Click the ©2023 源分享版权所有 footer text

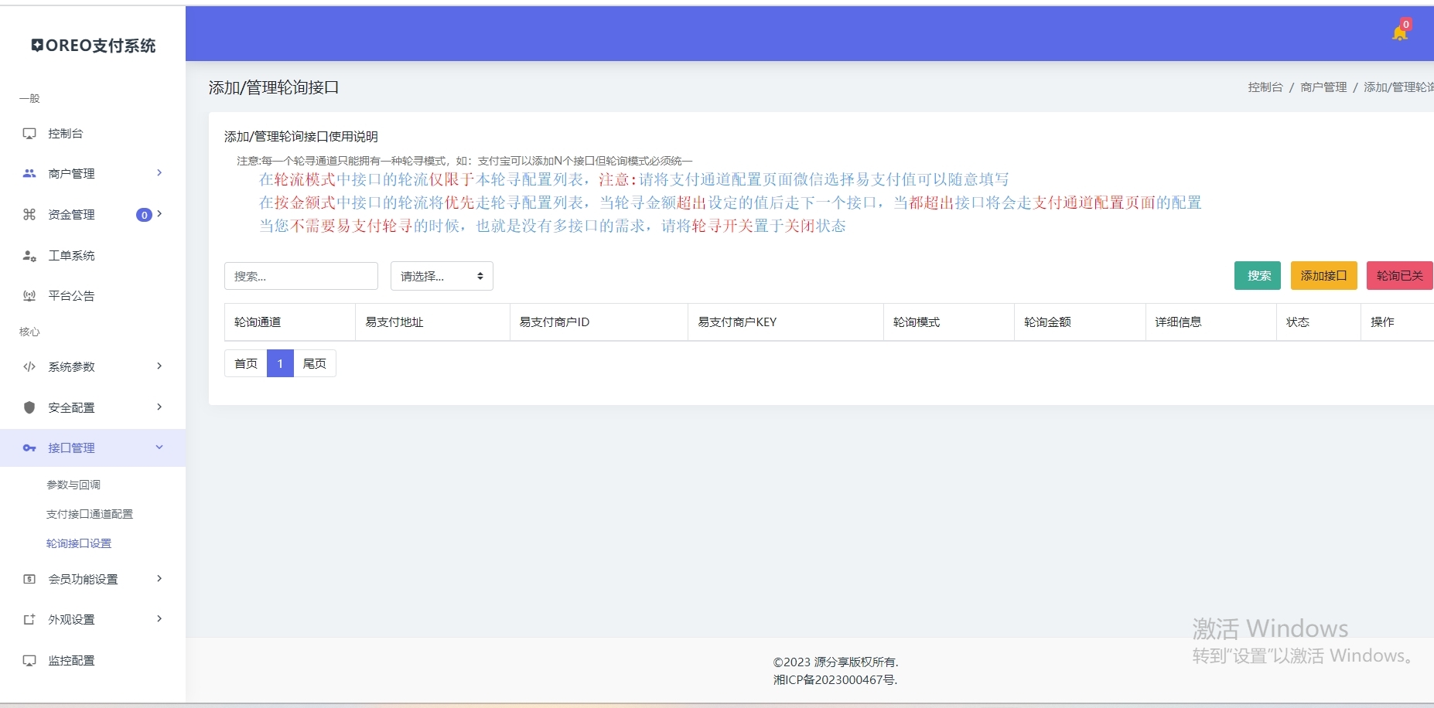(835, 662)
